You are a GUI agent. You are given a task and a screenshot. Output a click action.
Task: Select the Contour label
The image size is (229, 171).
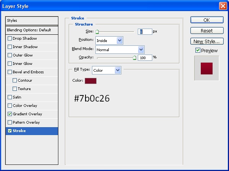click(25, 80)
